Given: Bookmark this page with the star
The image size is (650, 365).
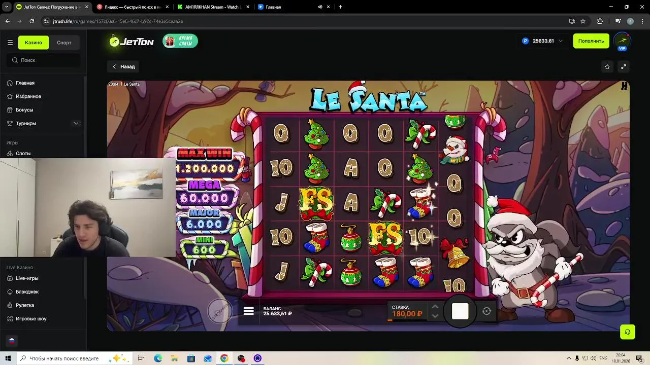Looking at the screenshot, I should pos(583,21).
